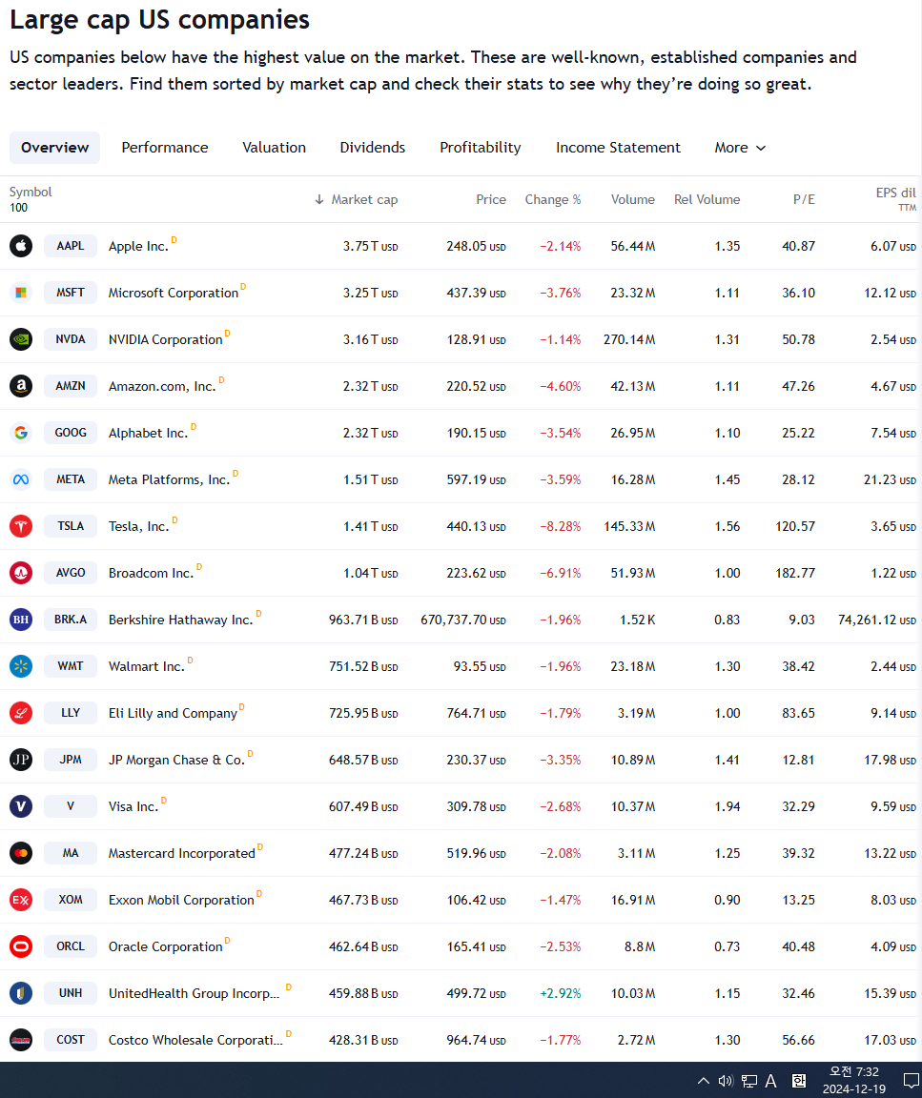Screen dimensions: 922x1098
Task: Sort by Volume column header
Action: click(633, 199)
